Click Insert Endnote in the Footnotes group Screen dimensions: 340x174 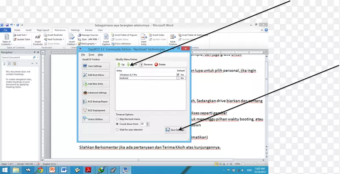click(x=53, y=35)
